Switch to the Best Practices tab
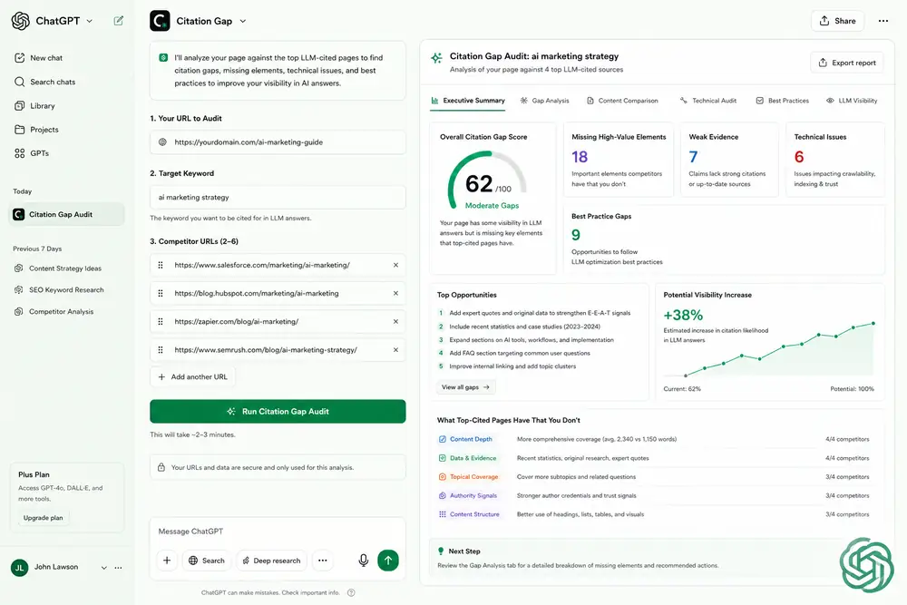Screen dimensions: 907x605 (782, 101)
